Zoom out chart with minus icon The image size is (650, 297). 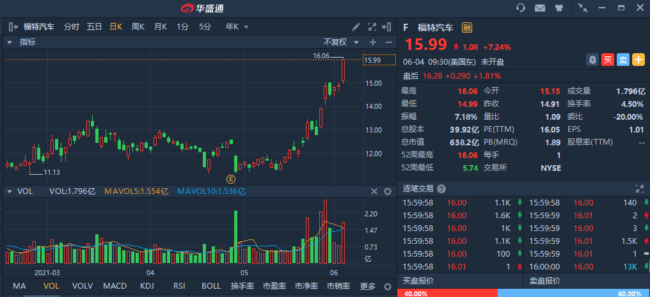[x=389, y=42]
